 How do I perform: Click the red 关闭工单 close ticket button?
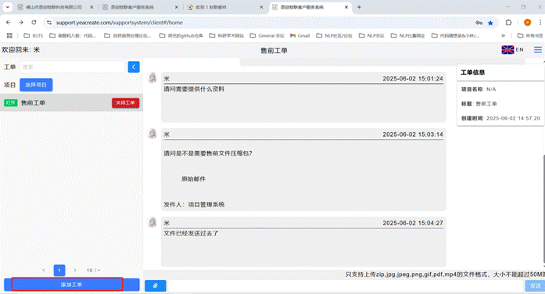coord(125,103)
